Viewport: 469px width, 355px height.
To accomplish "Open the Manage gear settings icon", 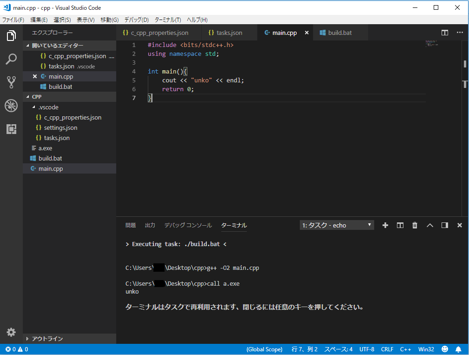I will tap(11, 332).
